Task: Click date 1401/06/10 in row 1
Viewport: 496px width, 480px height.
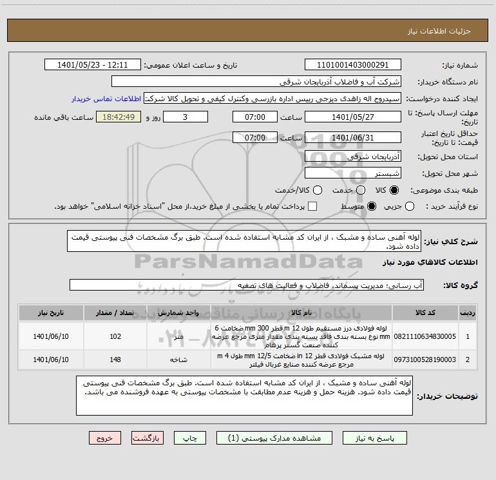Action: pos(51,336)
